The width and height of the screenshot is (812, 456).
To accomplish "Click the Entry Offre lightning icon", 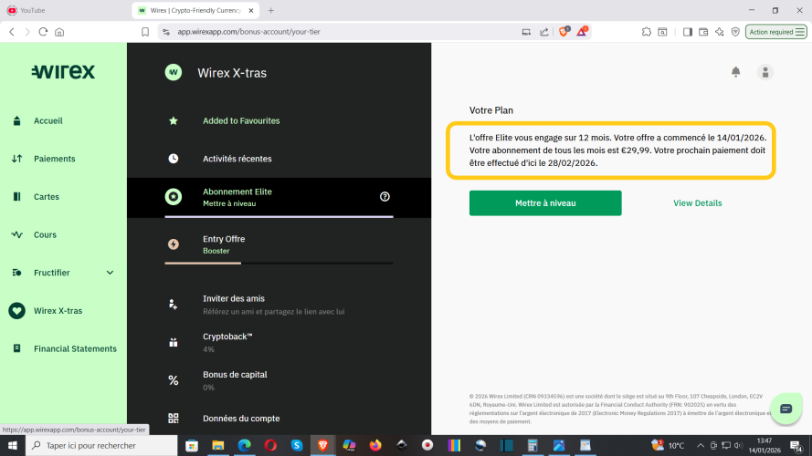I will 174,244.
